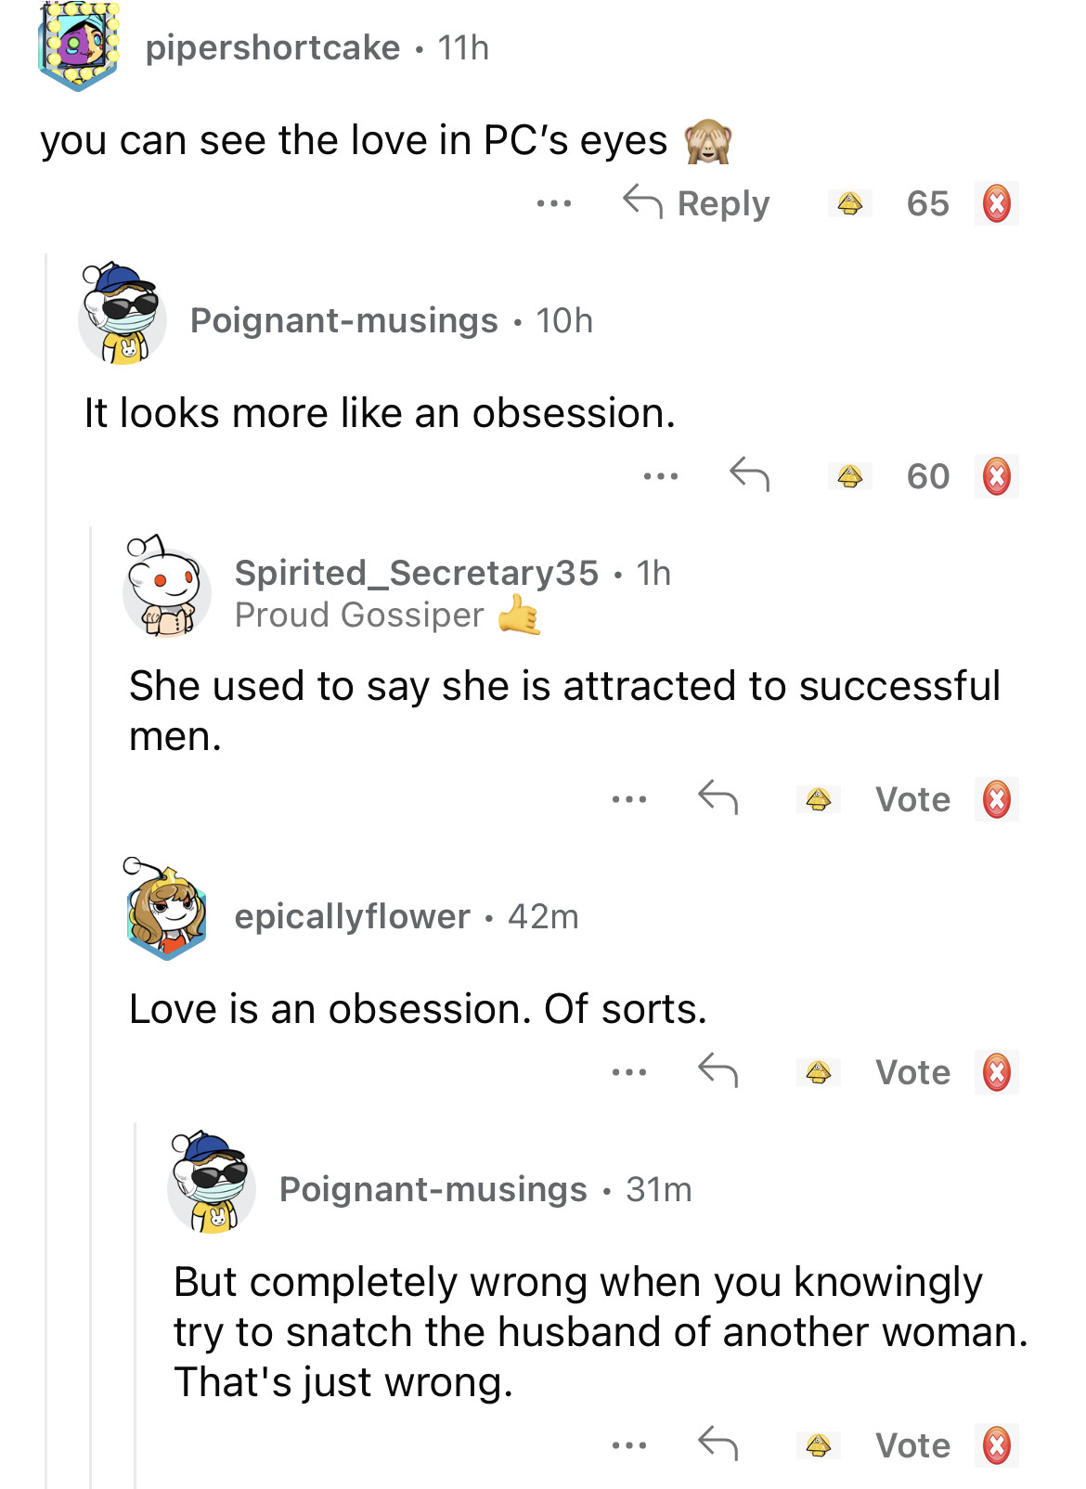
Task: Upvote Spirited_Secretary35's comment
Action: click(x=818, y=799)
